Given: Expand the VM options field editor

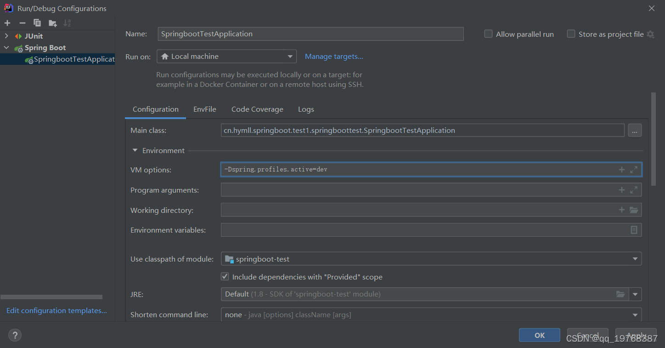Looking at the screenshot, I should coord(634,170).
